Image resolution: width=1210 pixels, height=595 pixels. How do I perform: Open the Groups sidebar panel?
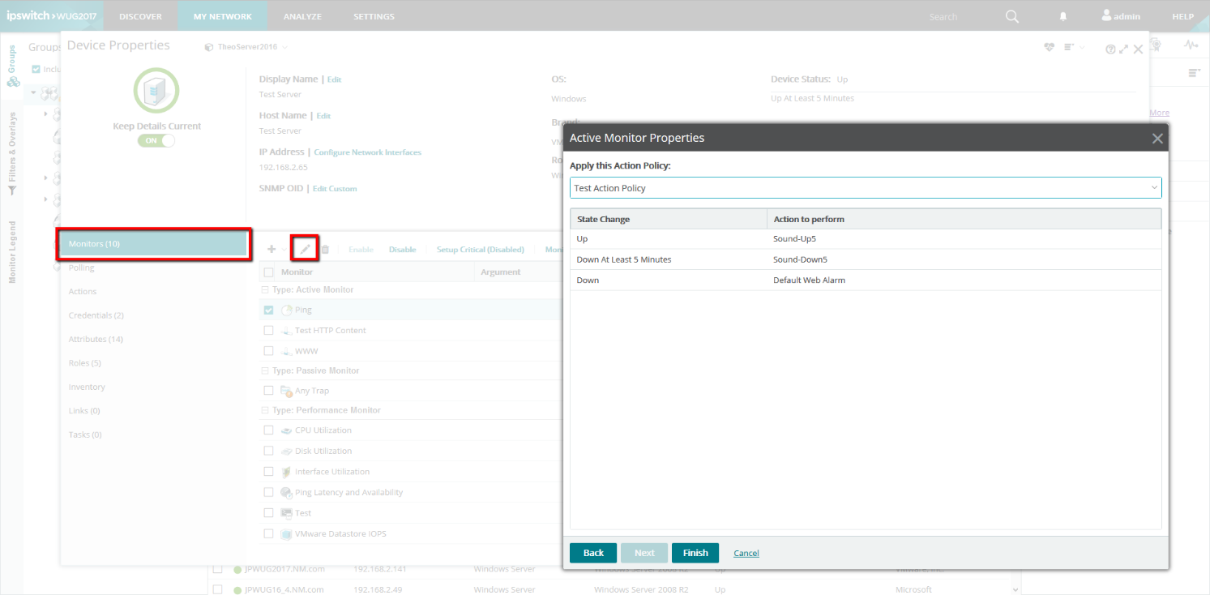pyautogui.click(x=12, y=66)
